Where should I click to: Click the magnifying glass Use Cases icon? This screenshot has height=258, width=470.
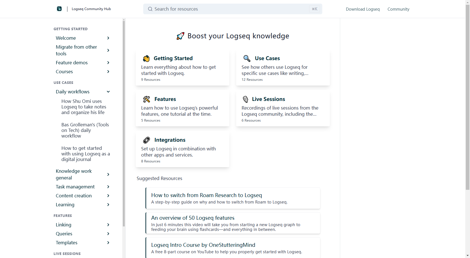click(247, 58)
